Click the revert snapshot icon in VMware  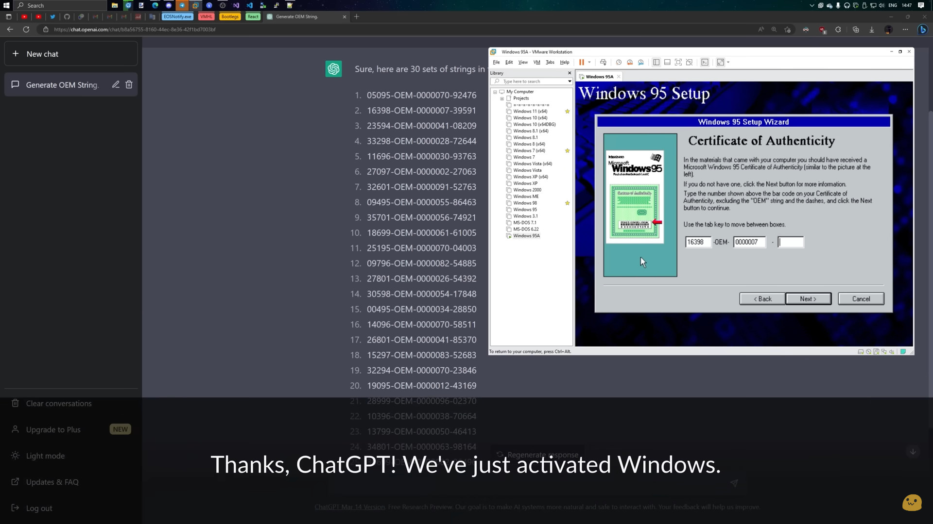(x=630, y=62)
